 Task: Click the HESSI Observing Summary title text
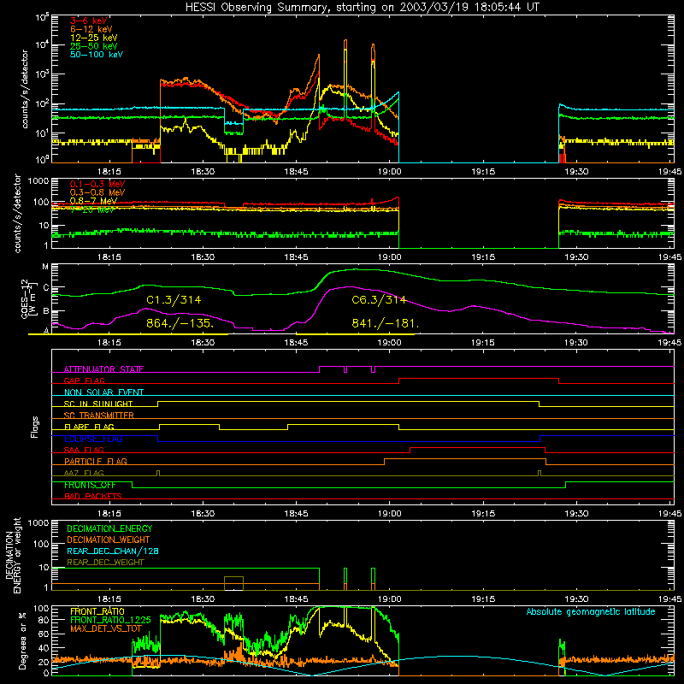coord(362,8)
